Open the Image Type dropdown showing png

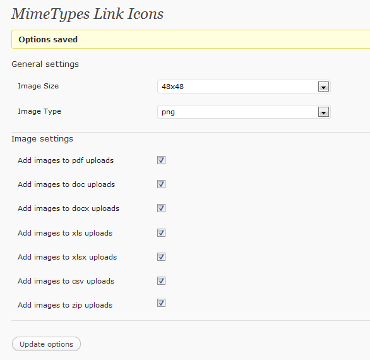pyautogui.click(x=244, y=112)
